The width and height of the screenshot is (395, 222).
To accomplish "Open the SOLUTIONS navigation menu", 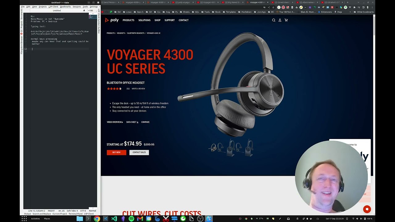I will 144,20.
